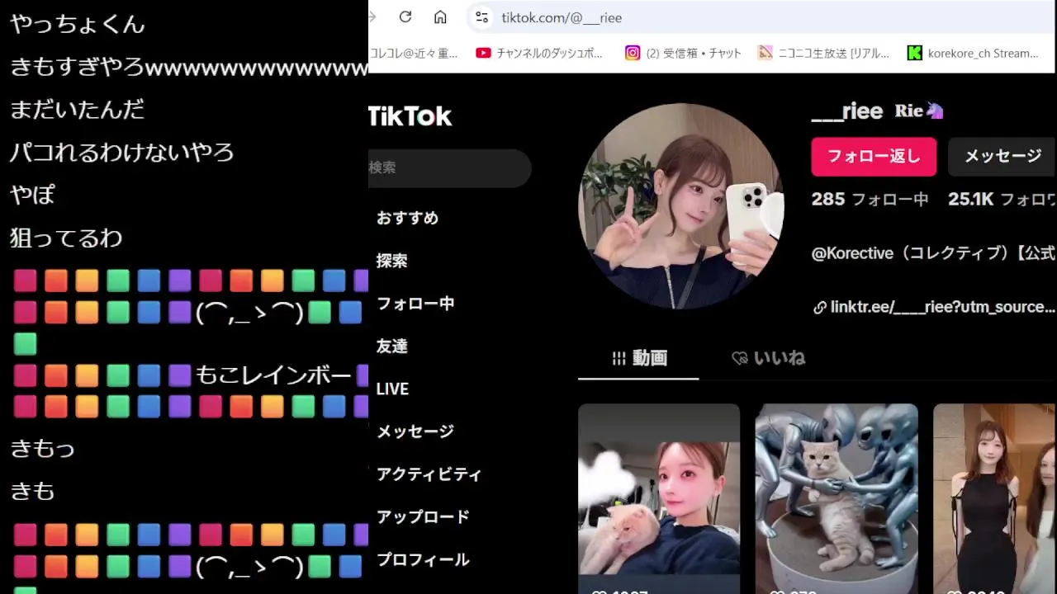1057x594 pixels.
Task: Click chat comment まだいたんだ
Action: [x=78, y=110]
